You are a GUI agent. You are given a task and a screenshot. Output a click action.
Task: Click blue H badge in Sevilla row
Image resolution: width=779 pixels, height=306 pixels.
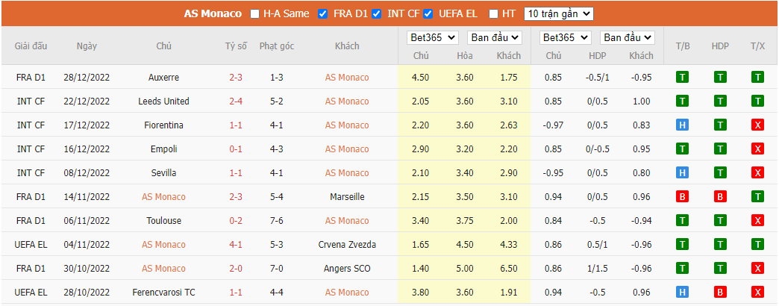click(x=683, y=173)
